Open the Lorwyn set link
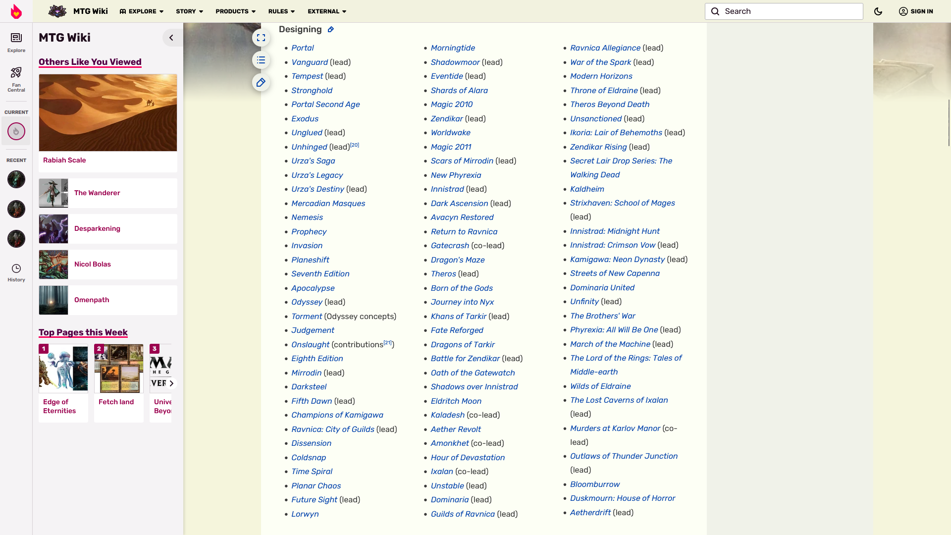The image size is (951, 535). click(x=305, y=514)
